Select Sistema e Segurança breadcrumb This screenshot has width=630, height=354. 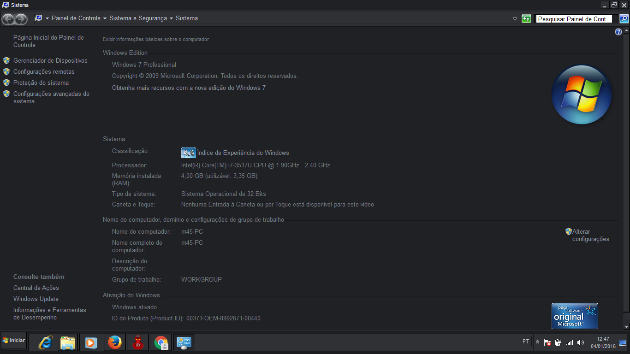click(138, 18)
